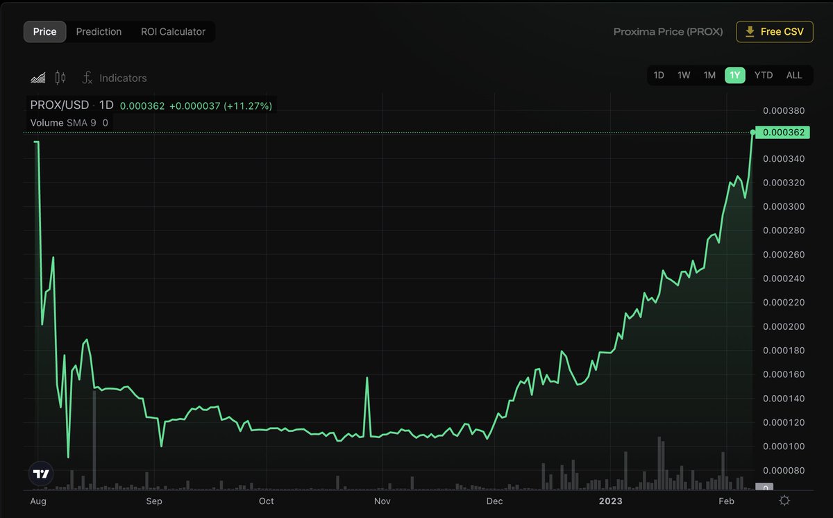Click the Aug date axis label

38,501
